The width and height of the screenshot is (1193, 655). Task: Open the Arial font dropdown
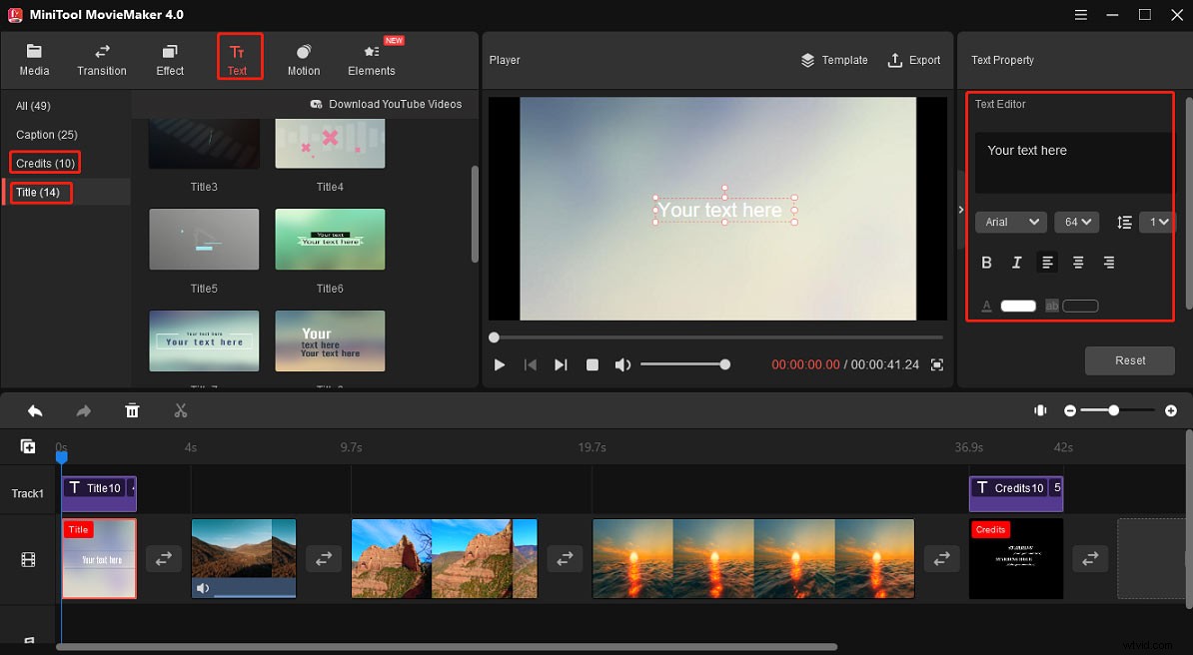pos(1010,222)
